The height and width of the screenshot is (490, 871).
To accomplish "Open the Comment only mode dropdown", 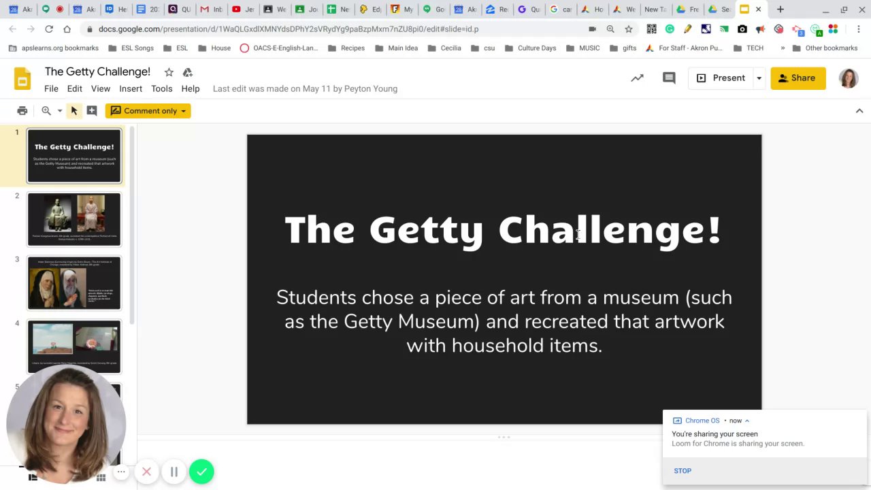I will point(148,111).
